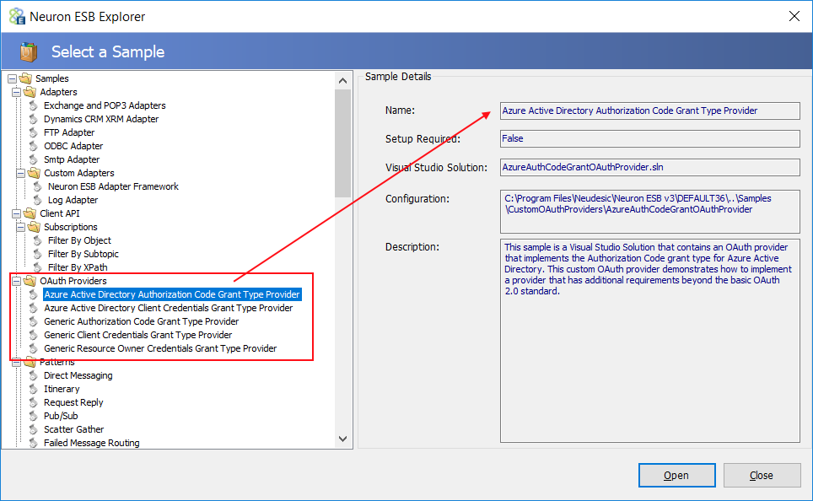This screenshot has height=501, width=813.
Task: Click icon beside Azure Active Directory Client Credentials provider
Action: pos(34,308)
